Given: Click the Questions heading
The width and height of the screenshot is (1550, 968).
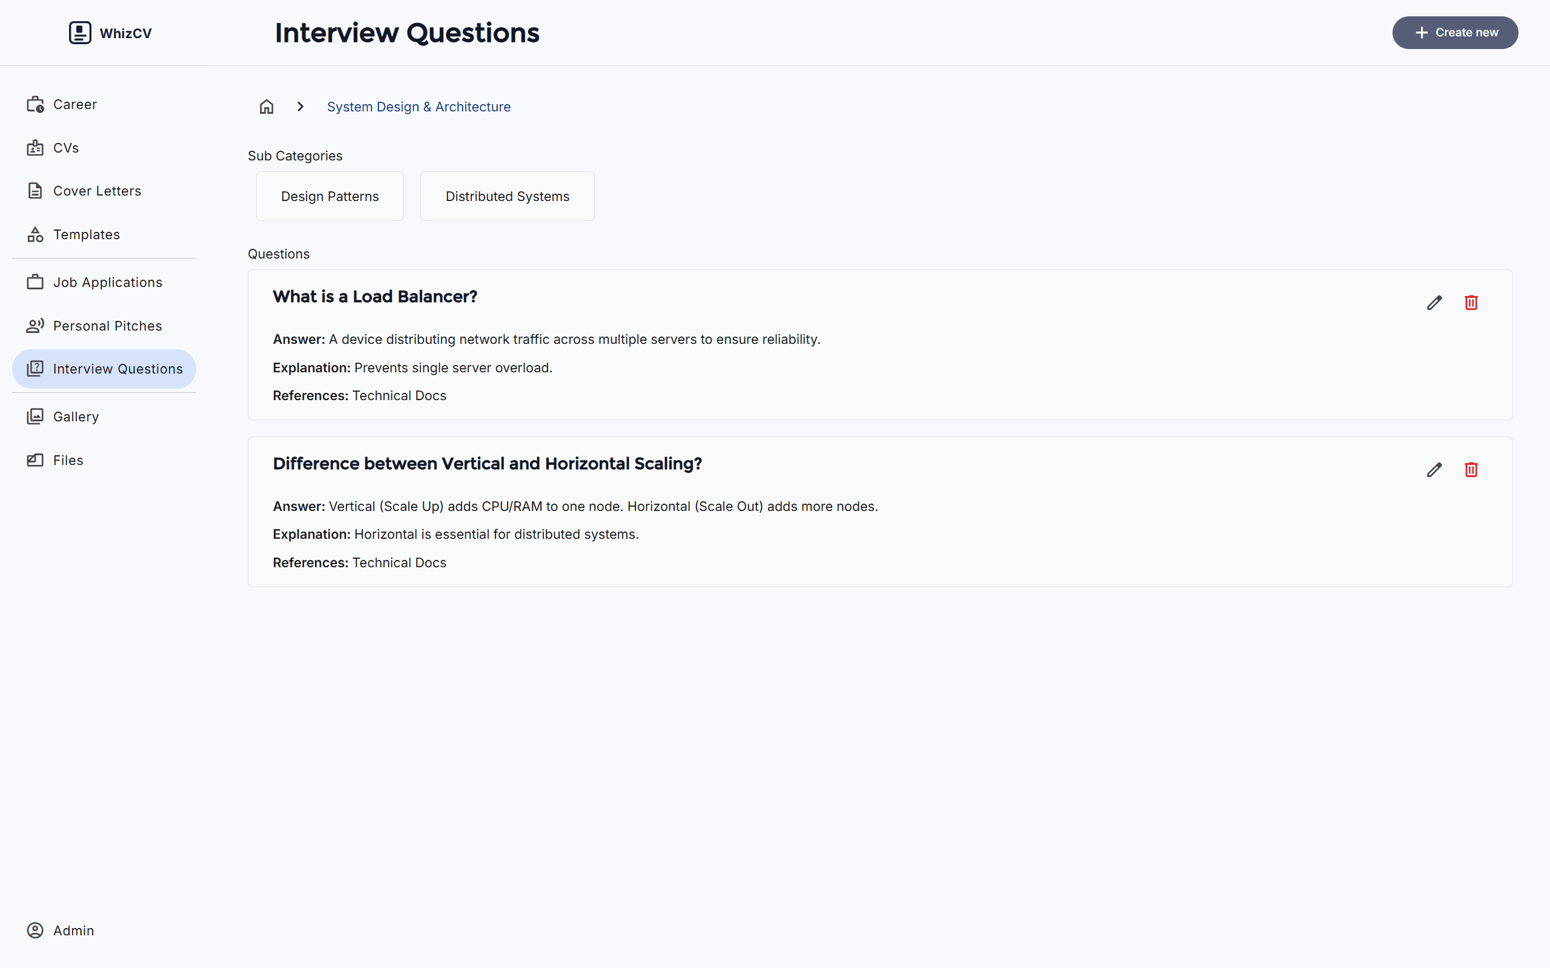Looking at the screenshot, I should coord(279,254).
